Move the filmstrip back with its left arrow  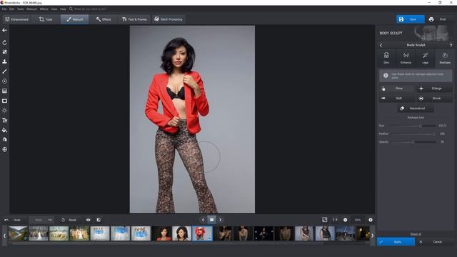tap(4, 236)
